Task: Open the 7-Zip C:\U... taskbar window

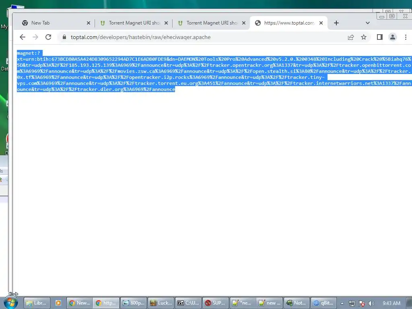Action: click(188, 303)
